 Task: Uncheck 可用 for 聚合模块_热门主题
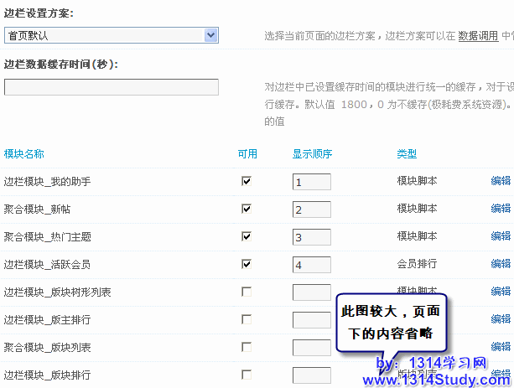[x=247, y=236]
